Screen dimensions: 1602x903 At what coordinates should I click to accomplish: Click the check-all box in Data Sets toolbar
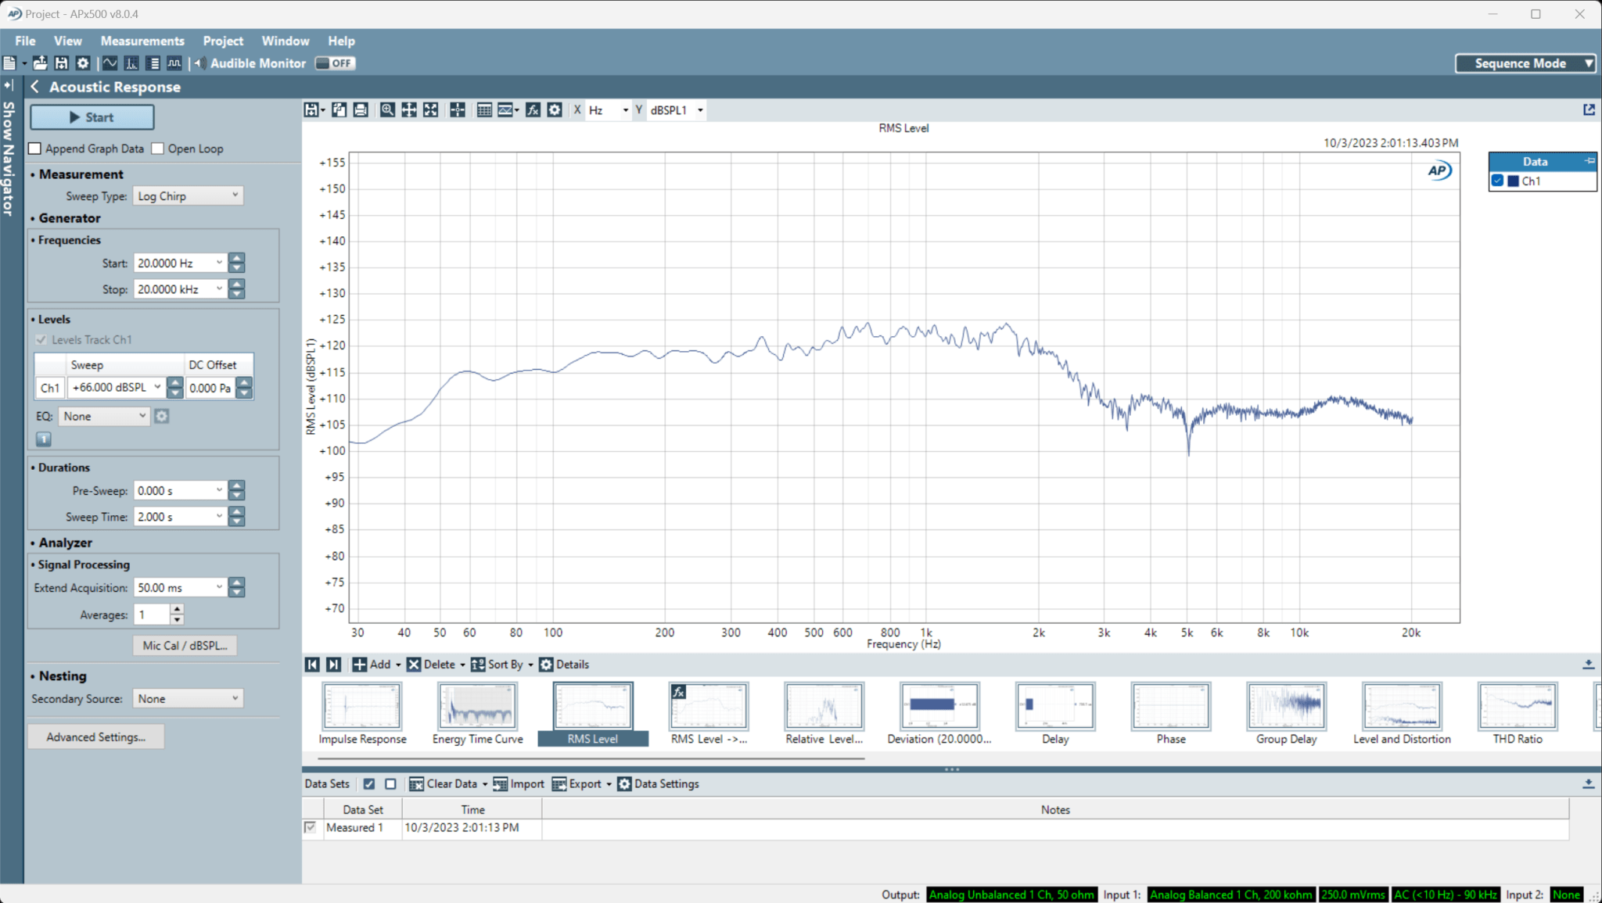click(x=369, y=784)
